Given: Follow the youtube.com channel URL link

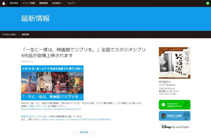Looking at the screenshot, I should click(76, 119).
